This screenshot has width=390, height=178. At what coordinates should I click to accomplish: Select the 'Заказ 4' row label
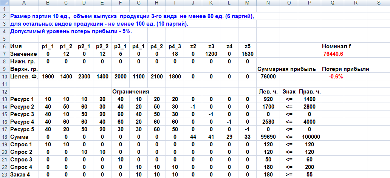tap(24, 175)
